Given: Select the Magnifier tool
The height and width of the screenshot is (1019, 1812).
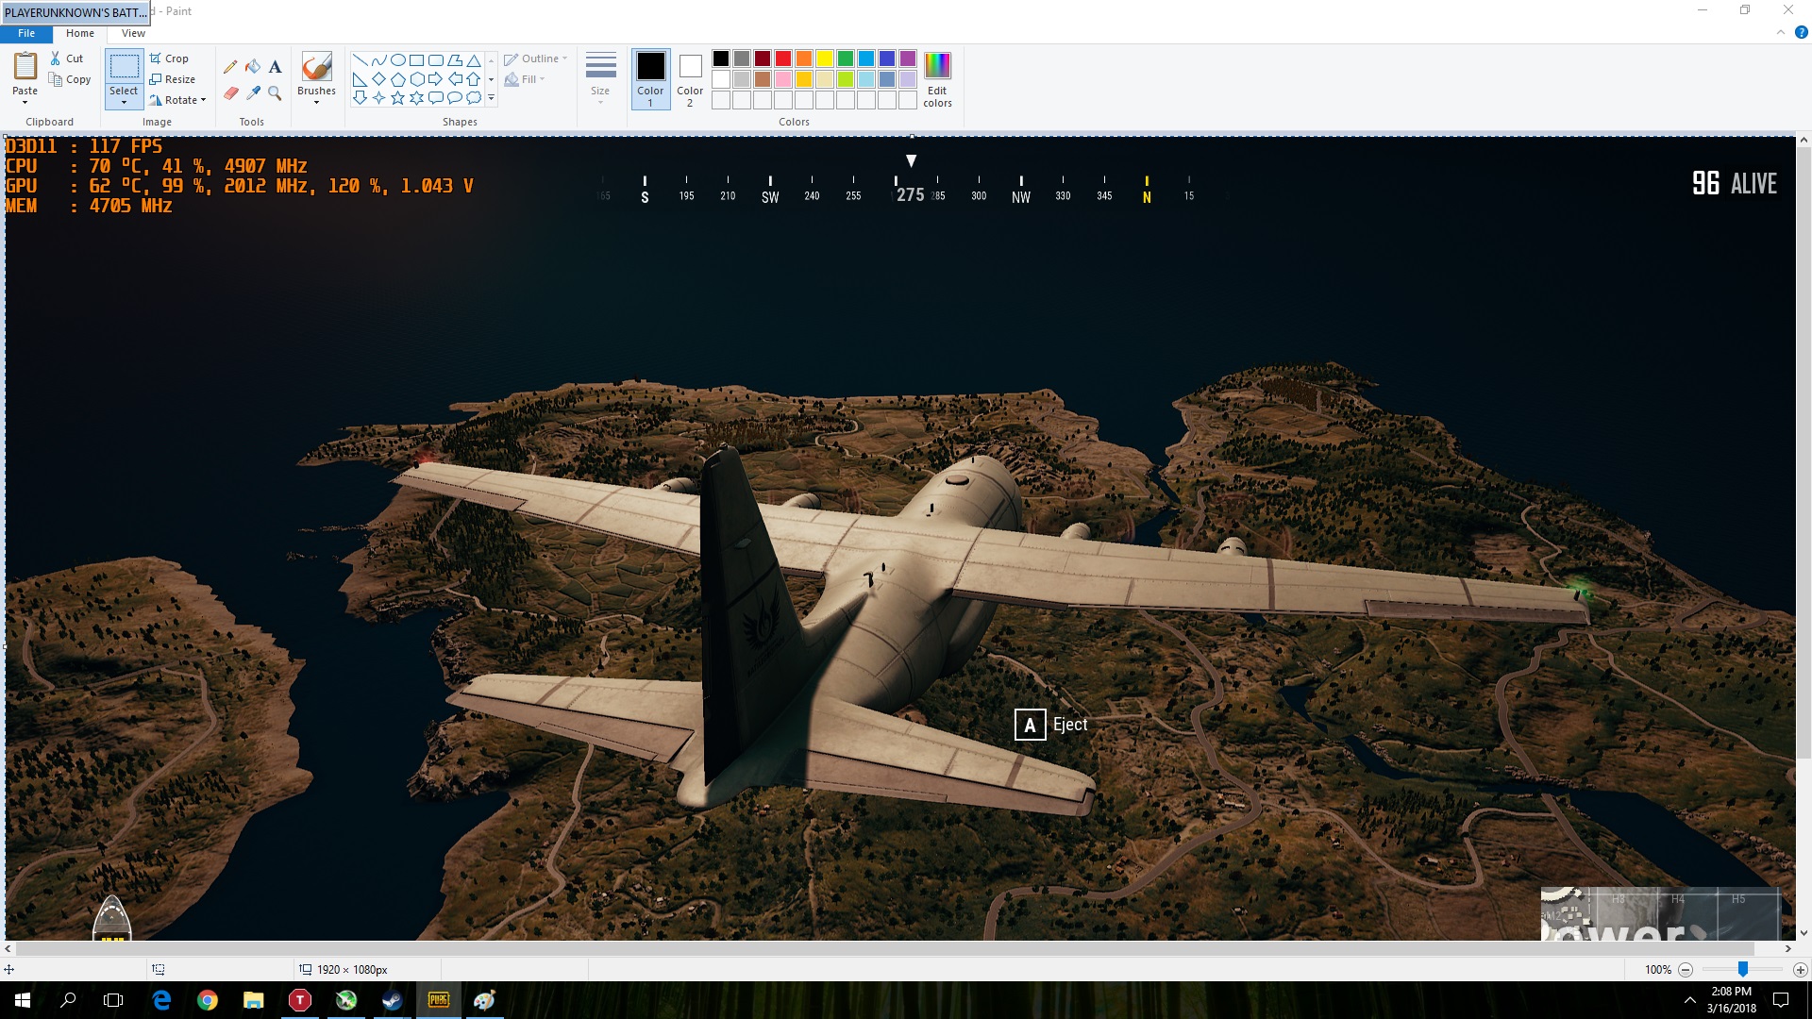Looking at the screenshot, I should coord(275,92).
